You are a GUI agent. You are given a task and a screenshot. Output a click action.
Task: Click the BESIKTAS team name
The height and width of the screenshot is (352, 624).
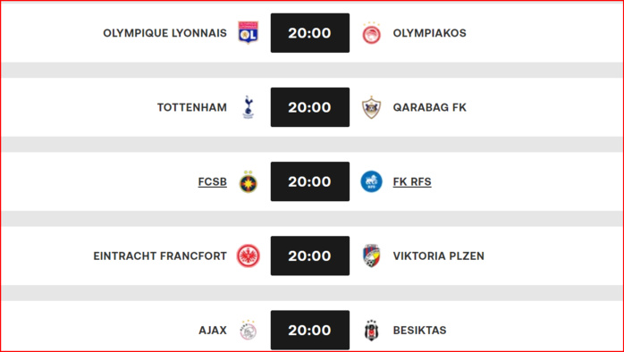pyautogui.click(x=419, y=331)
